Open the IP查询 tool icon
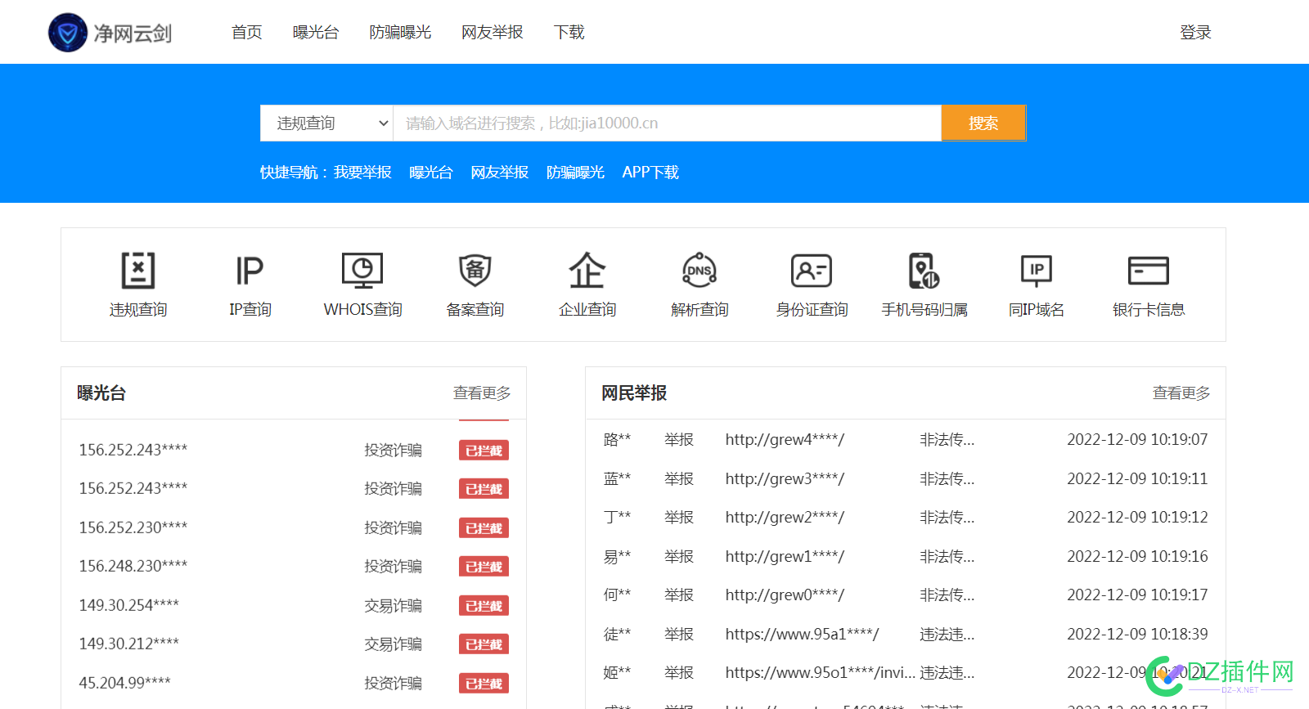This screenshot has height=709, width=1309. (250, 271)
